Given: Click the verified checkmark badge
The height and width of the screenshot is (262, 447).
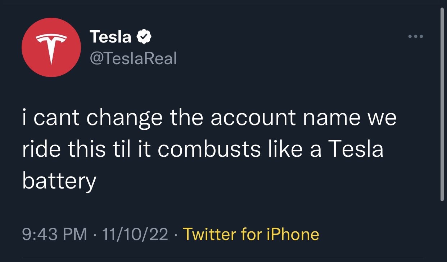Looking at the screenshot, I should (x=145, y=37).
